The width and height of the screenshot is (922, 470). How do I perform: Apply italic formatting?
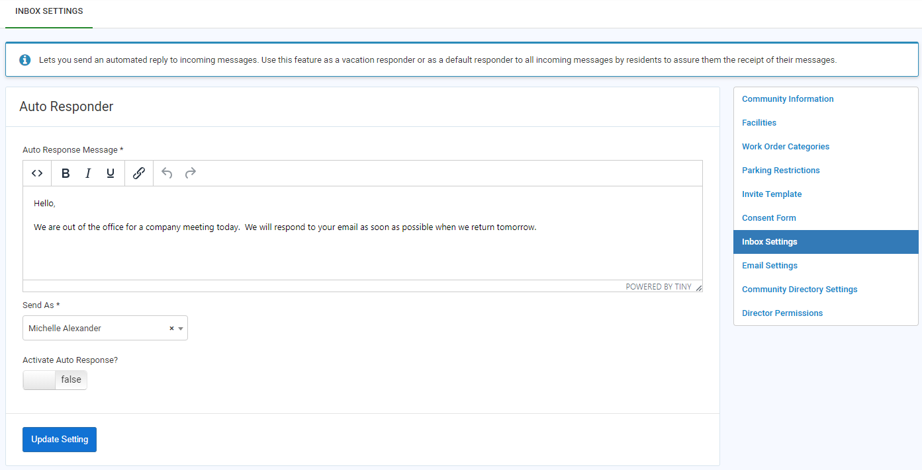(87, 173)
